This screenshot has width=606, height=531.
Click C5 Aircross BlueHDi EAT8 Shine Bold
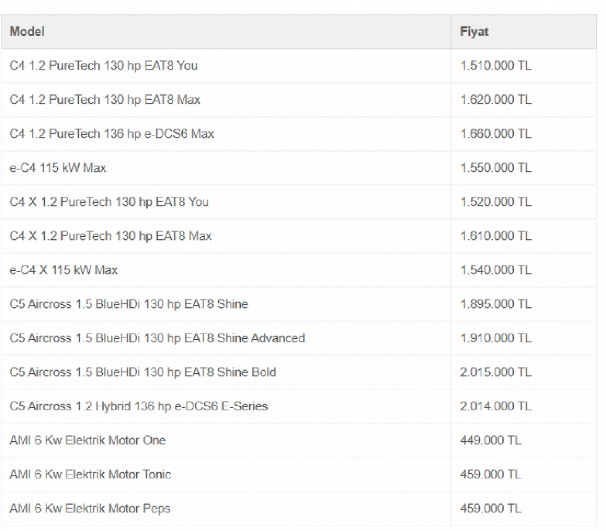click(143, 372)
